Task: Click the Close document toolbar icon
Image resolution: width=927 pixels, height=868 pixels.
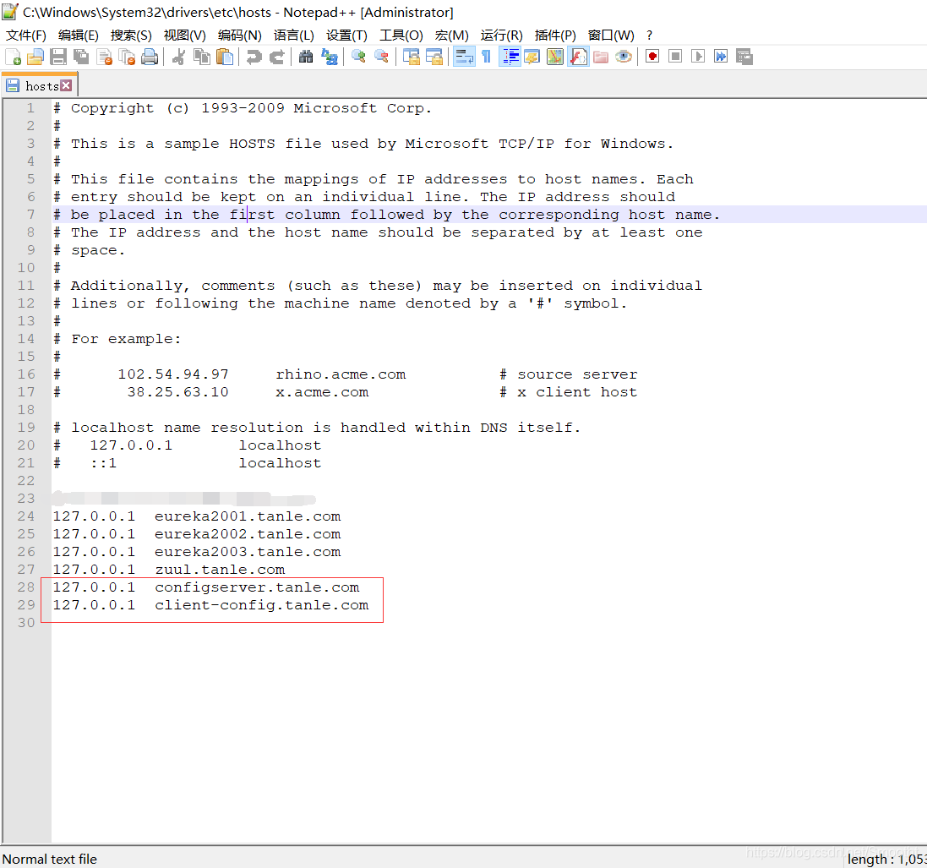Action: [104, 57]
